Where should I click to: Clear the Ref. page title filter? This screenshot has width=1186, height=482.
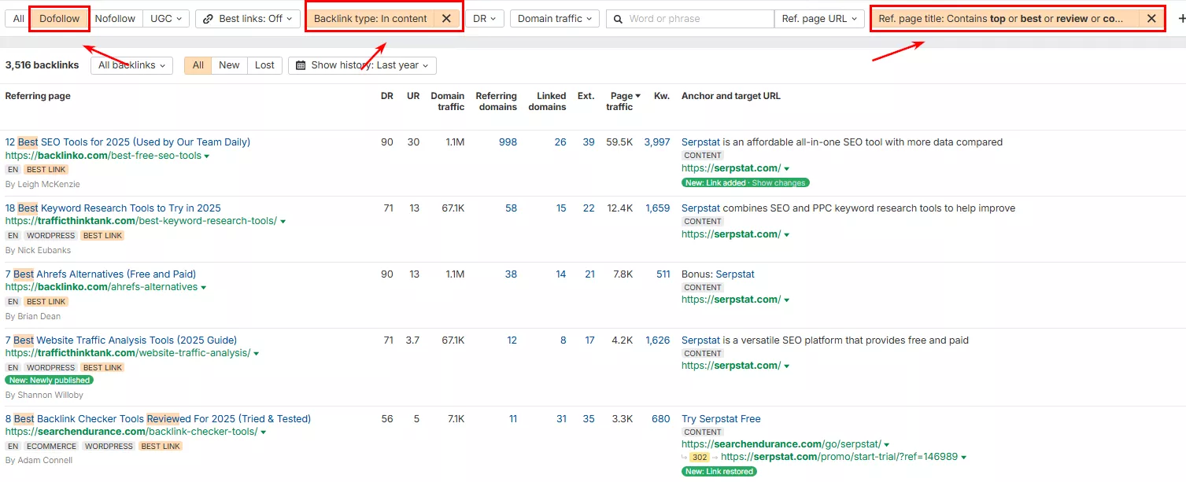click(1151, 19)
